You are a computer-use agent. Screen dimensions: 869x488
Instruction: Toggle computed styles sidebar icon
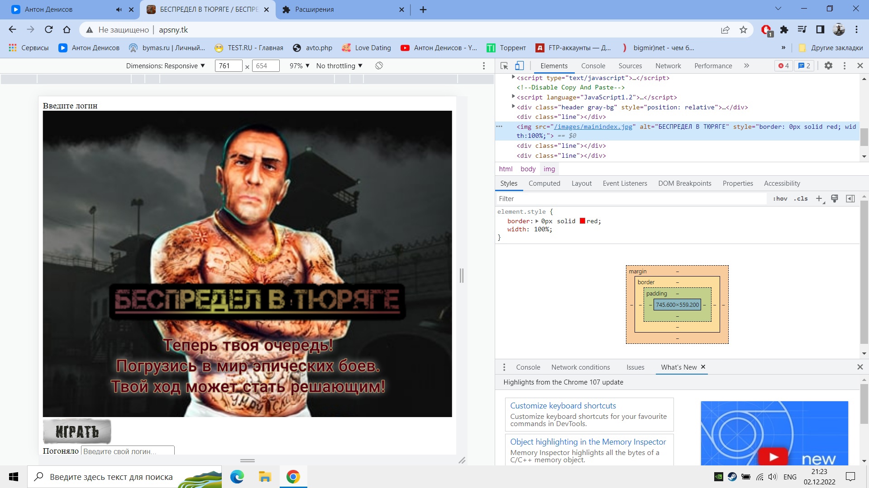coord(850,198)
